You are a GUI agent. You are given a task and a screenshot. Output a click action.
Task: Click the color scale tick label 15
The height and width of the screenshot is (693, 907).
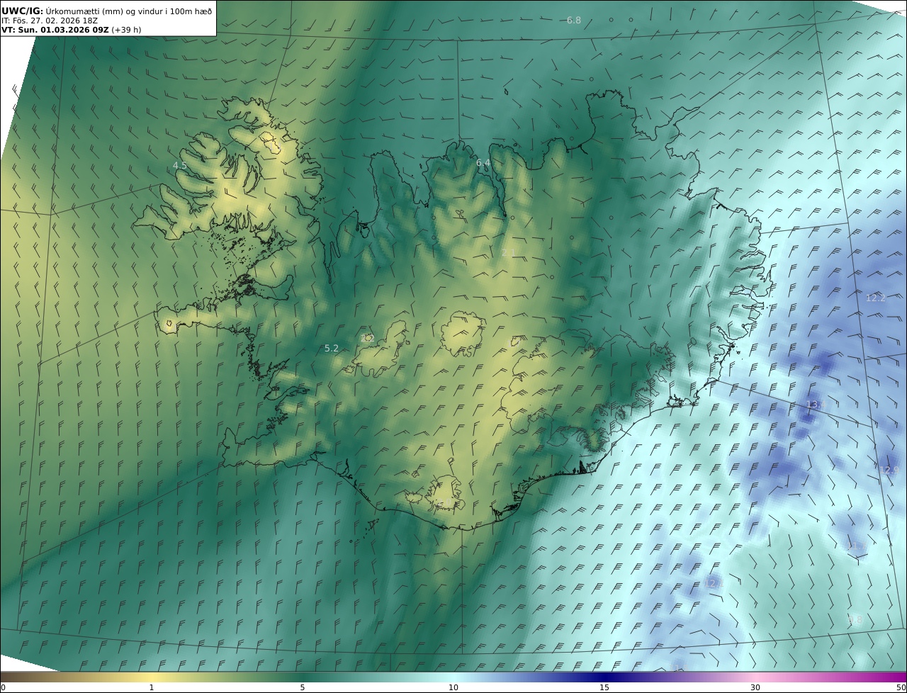pyautogui.click(x=604, y=687)
